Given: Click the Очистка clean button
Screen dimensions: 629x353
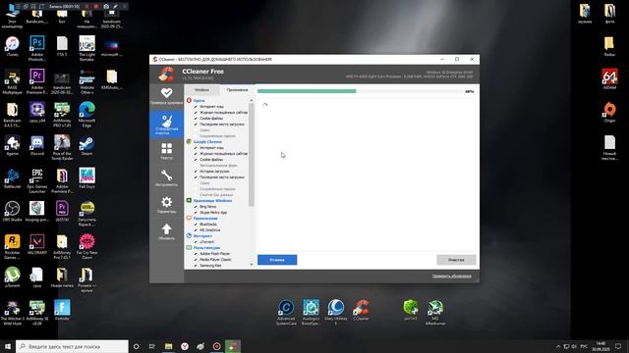Looking at the screenshot, I should 456,260.
